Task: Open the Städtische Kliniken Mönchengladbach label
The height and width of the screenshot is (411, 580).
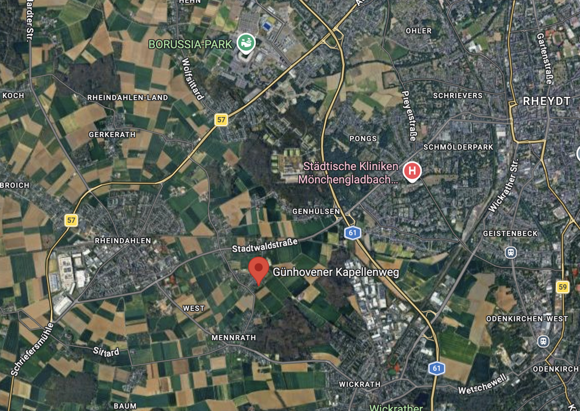Action: click(351, 174)
